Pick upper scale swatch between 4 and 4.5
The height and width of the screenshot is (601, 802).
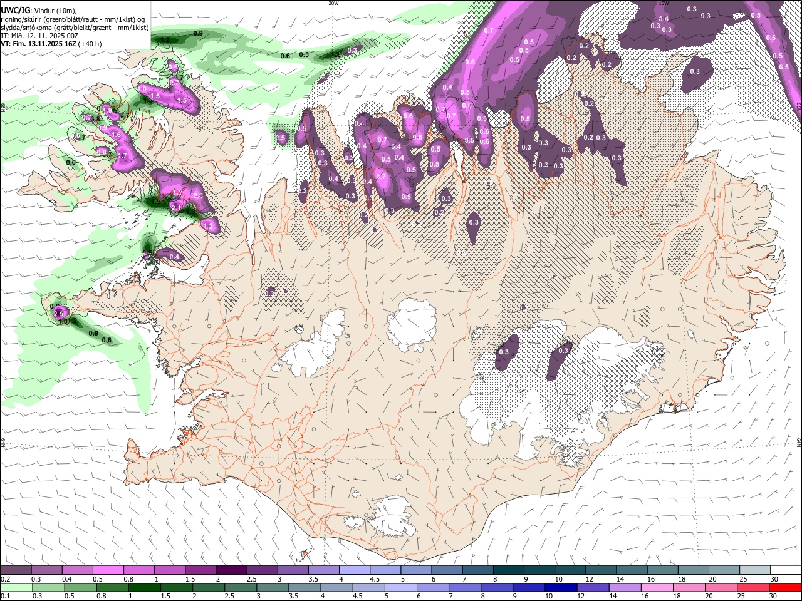click(354, 570)
